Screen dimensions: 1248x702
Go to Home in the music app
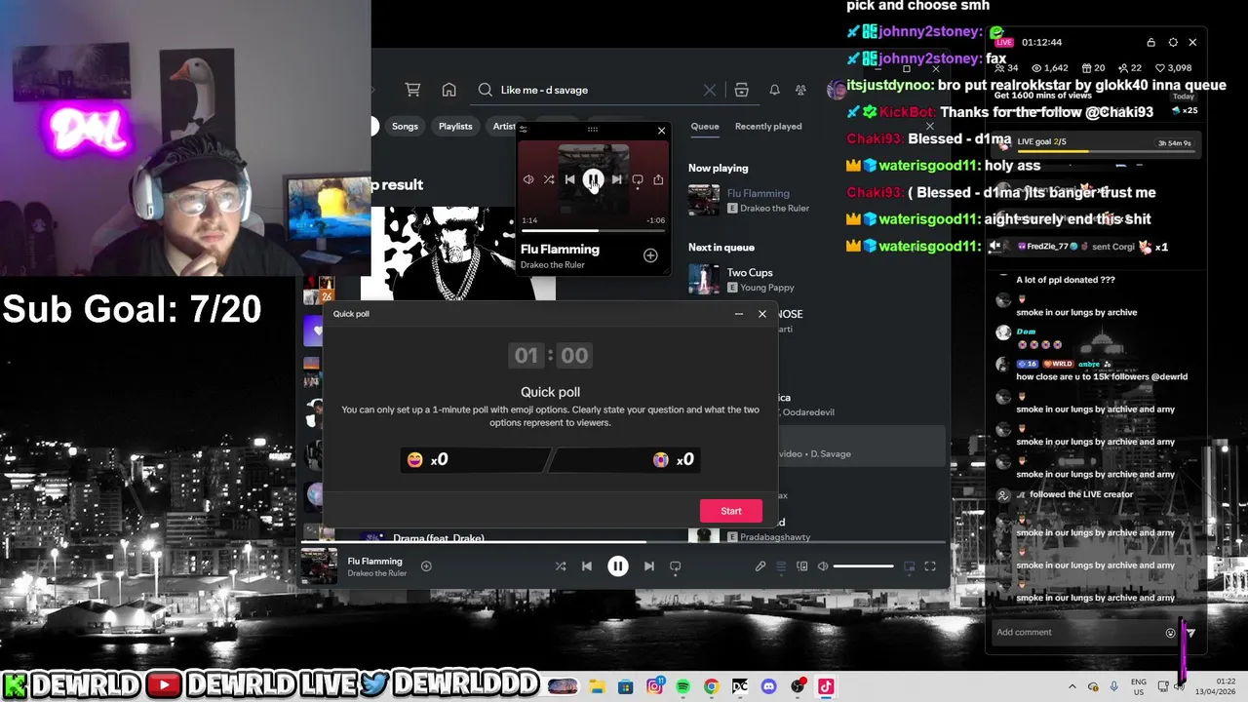pyautogui.click(x=448, y=90)
